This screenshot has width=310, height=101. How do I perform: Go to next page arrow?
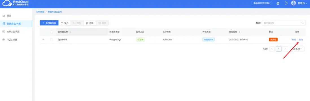[x=285, y=49]
